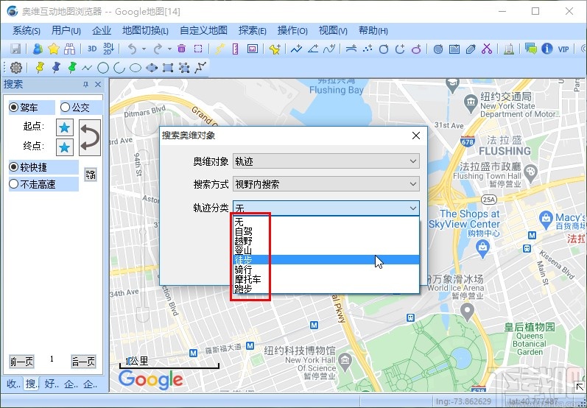Switch to the 收.. bottom tab
The height and width of the screenshot is (408, 587).
click(x=13, y=384)
